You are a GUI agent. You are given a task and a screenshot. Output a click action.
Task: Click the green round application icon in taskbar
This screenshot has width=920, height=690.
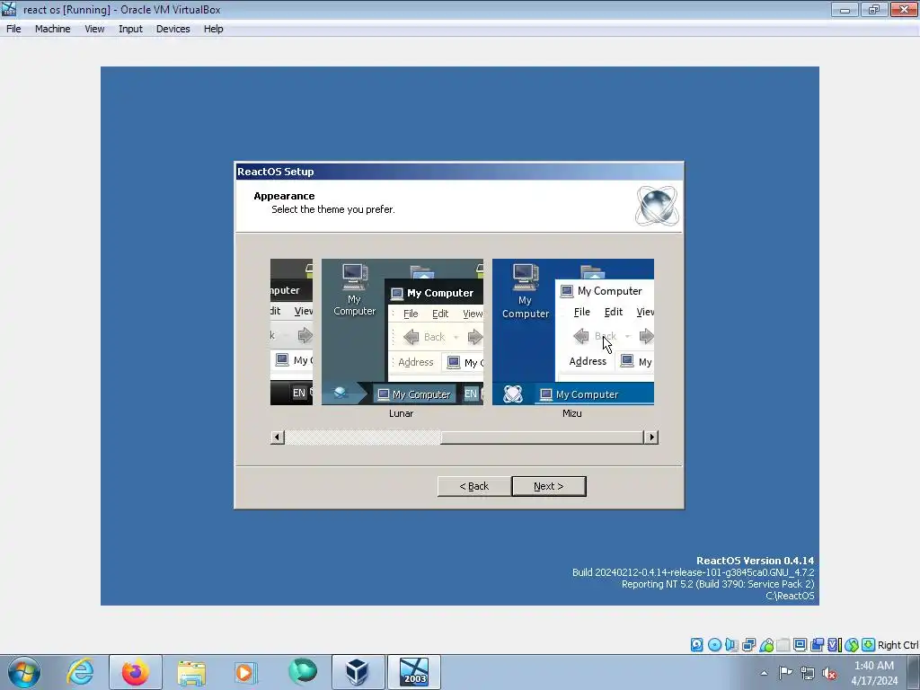point(303,671)
